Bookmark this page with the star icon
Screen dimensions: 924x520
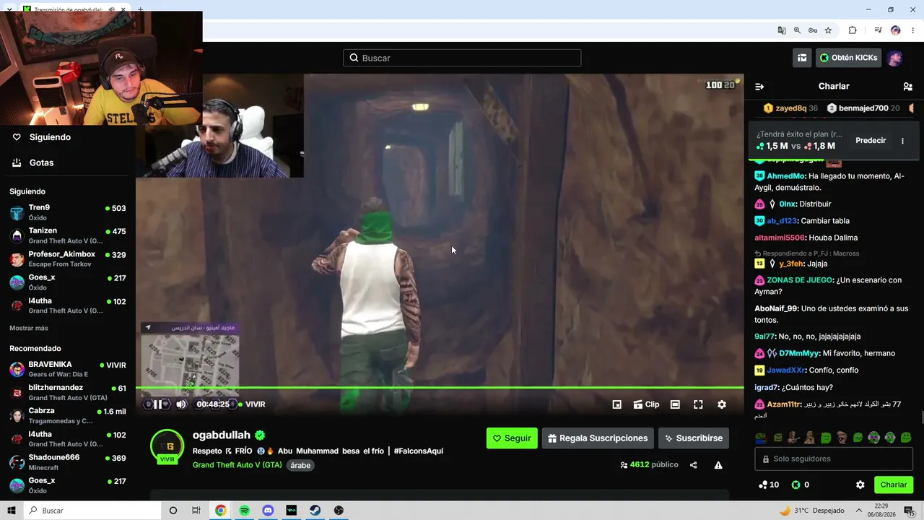(828, 30)
